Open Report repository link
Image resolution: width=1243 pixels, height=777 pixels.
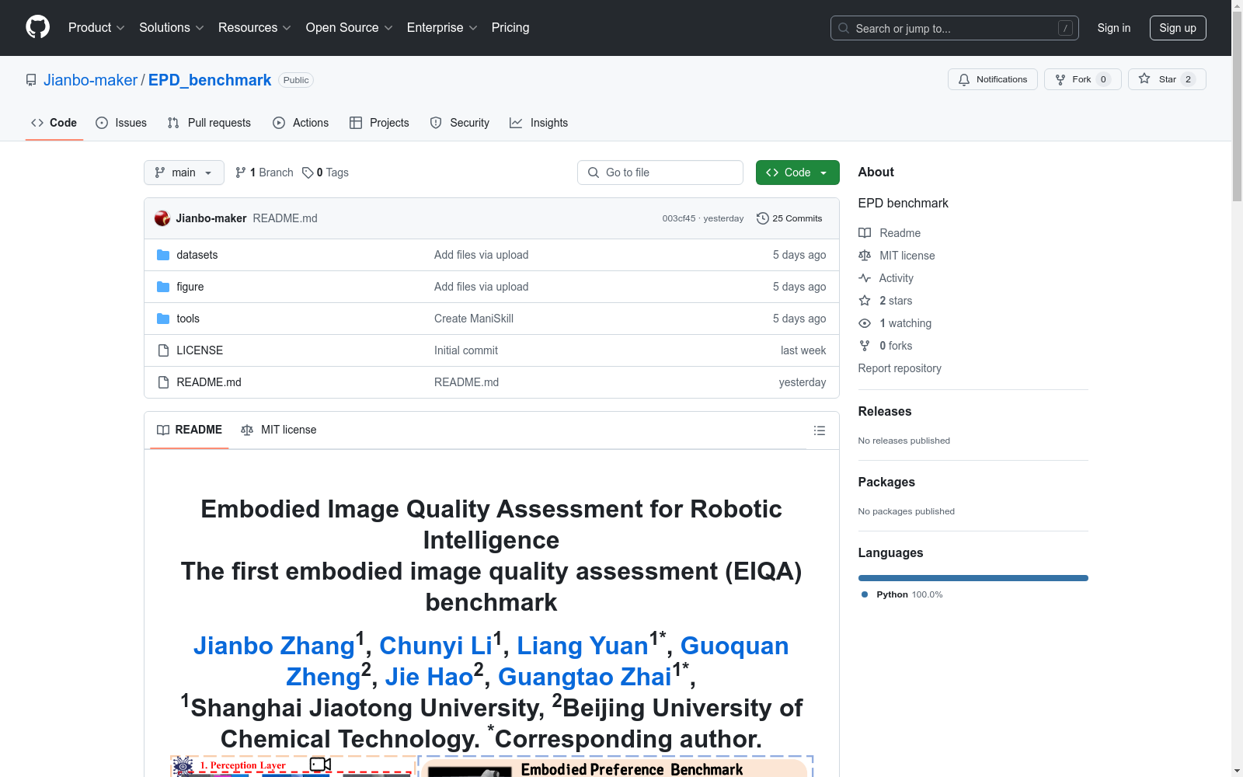pos(900,368)
